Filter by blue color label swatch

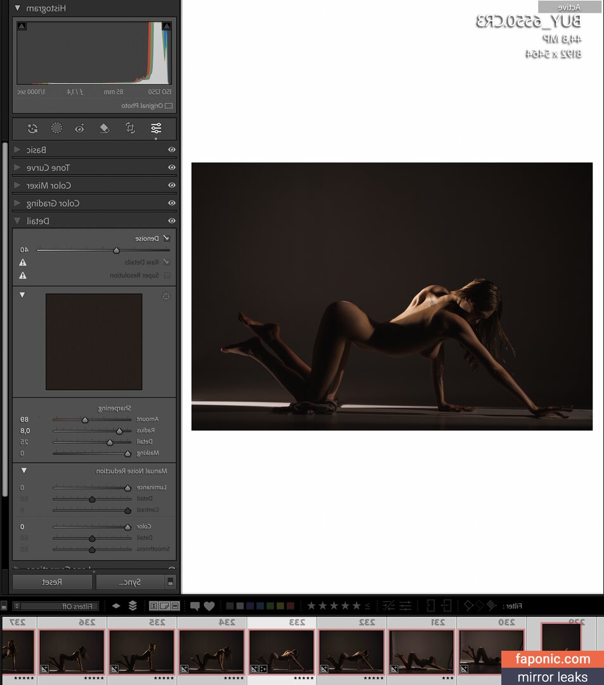point(260,606)
